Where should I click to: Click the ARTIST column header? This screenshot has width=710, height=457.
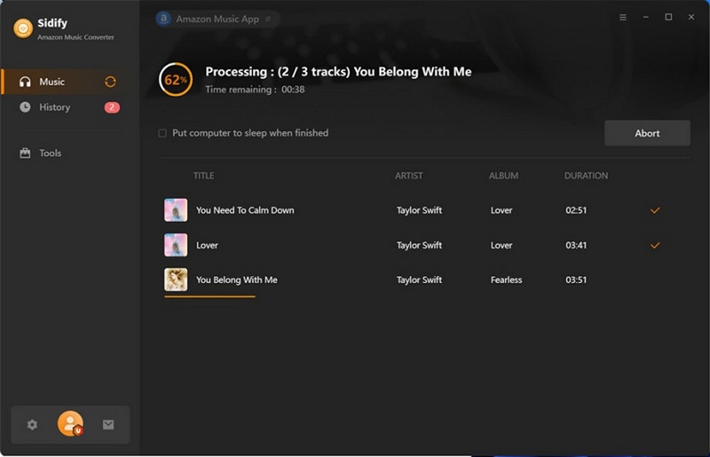point(409,176)
